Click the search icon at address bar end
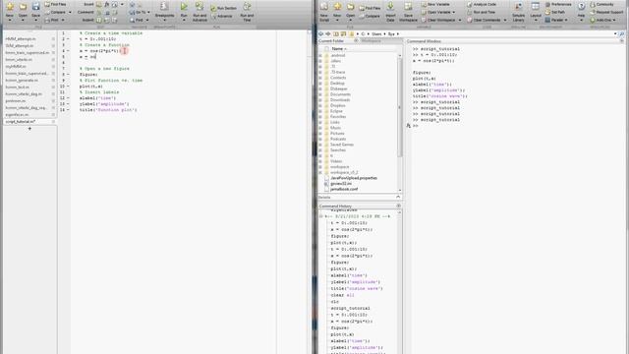 point(622,34)
